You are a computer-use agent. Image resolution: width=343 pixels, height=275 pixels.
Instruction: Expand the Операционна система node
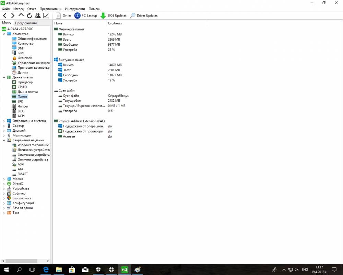click(4, 121)
